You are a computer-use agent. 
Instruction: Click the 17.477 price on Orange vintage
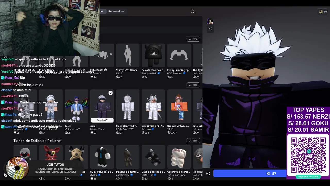pyautogui.click(x=172, y=133)
